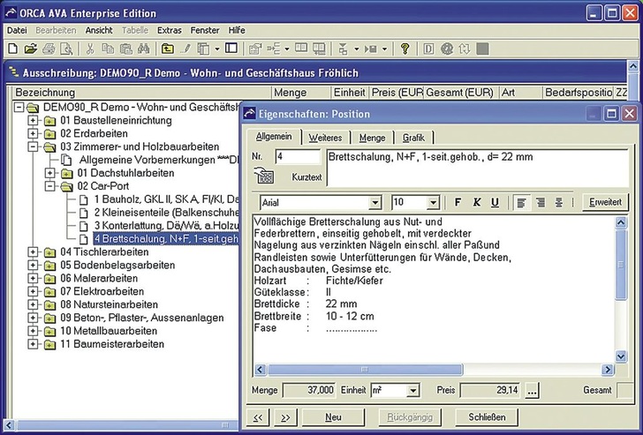Open the Extras menu
This screenshot has height=435, width=643.
coord(169,30)
